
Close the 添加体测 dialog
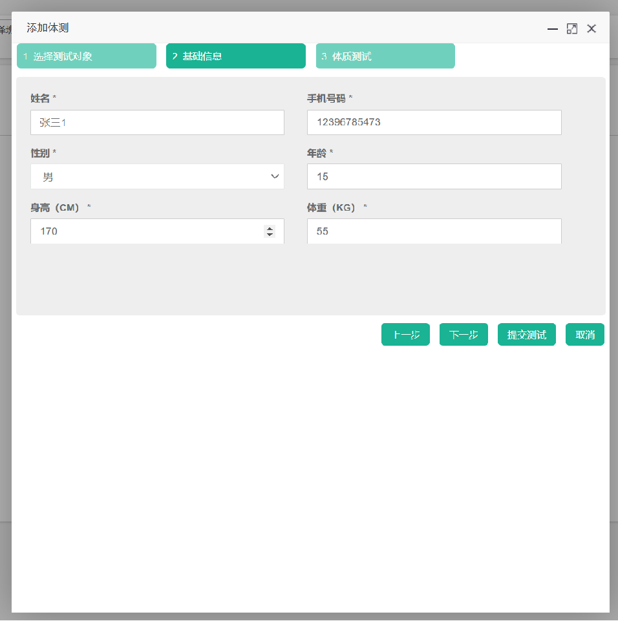(591, 28)
